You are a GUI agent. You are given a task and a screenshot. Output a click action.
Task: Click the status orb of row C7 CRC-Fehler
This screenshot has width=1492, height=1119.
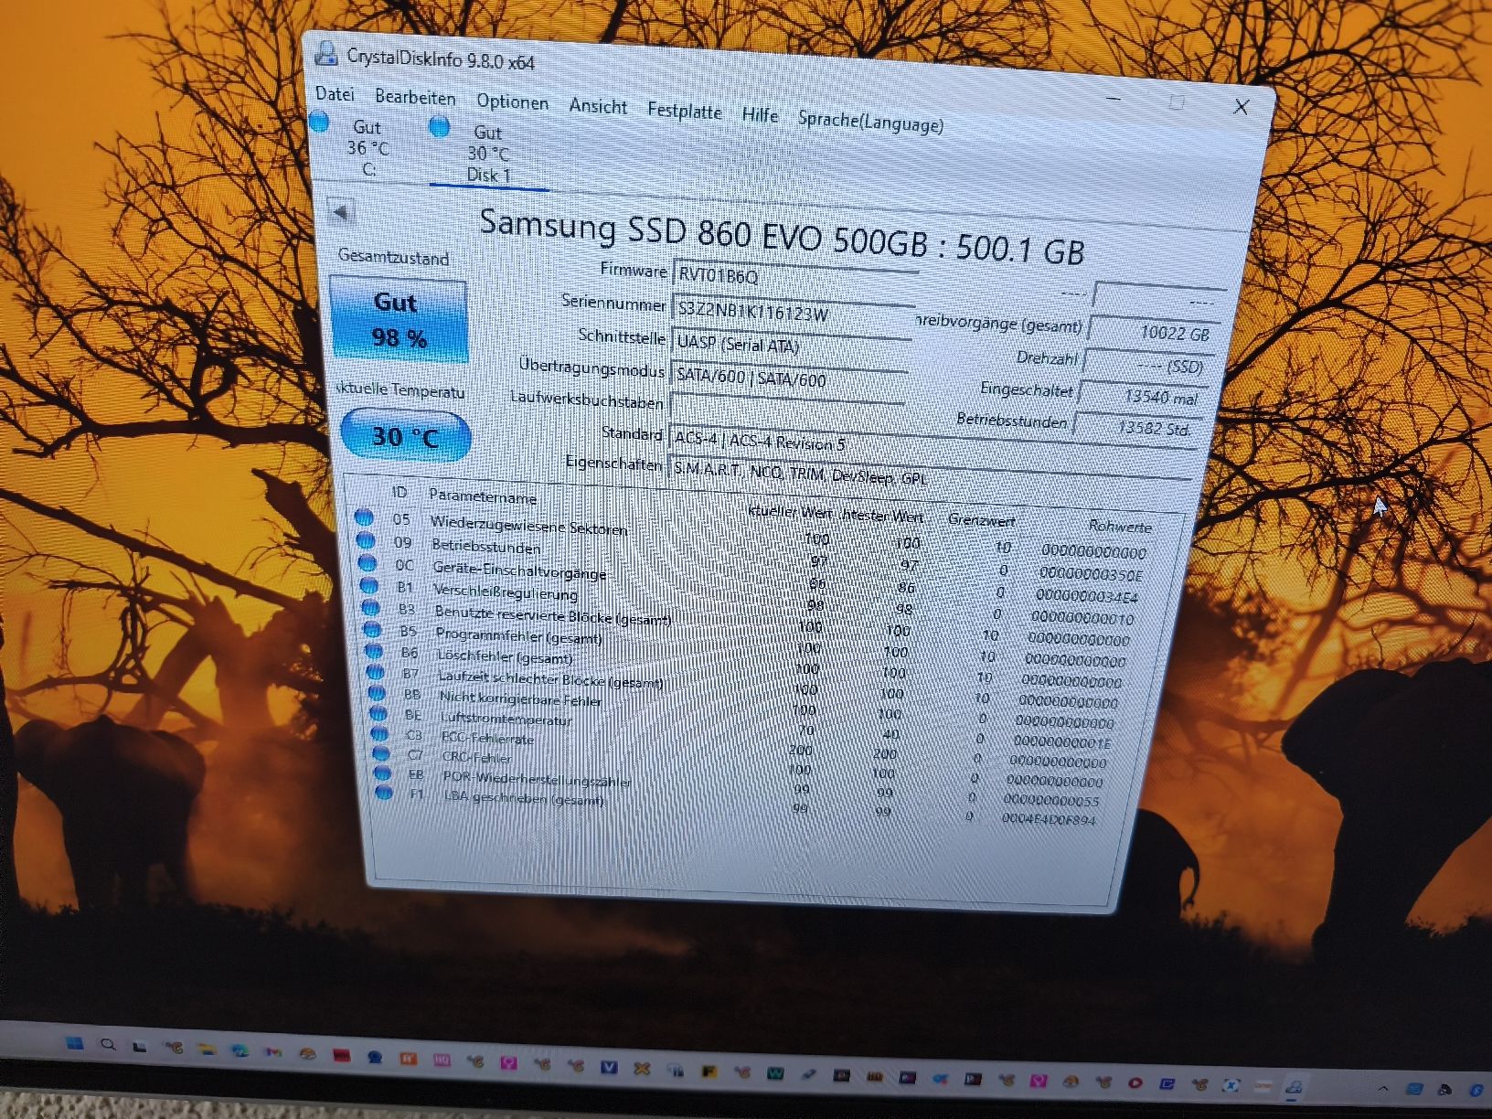(x=381, y=753)
